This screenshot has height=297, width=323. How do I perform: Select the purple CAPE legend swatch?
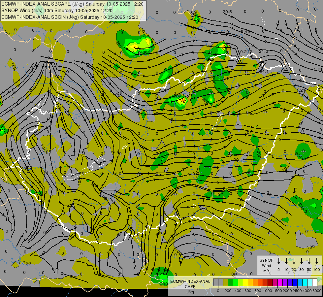pyautogui.click(x=285, y=282)
